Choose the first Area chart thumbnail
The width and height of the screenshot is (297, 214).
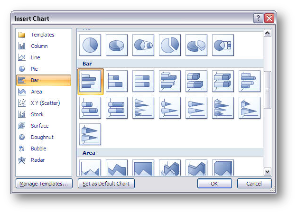point(90,167)
